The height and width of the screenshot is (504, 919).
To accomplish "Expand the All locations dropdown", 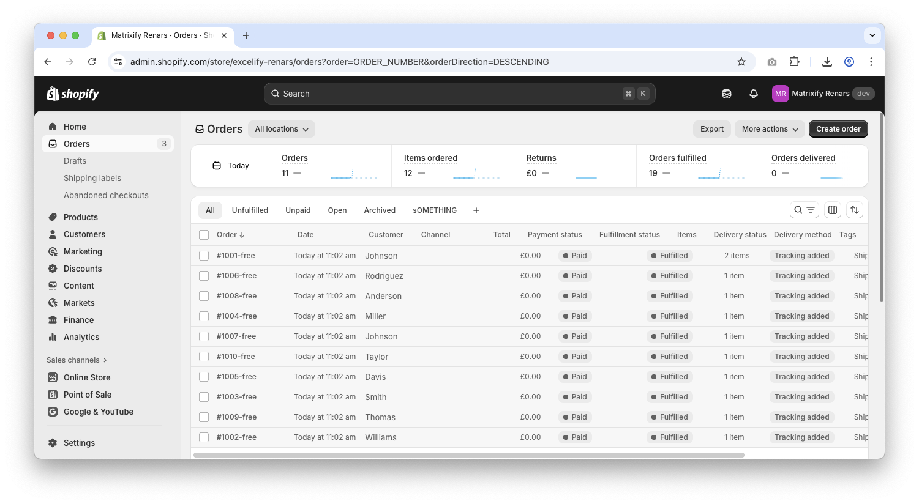I will [x=282, y=129].
